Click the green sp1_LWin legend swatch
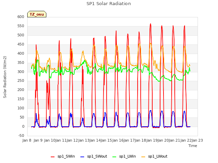 (114, 157)
